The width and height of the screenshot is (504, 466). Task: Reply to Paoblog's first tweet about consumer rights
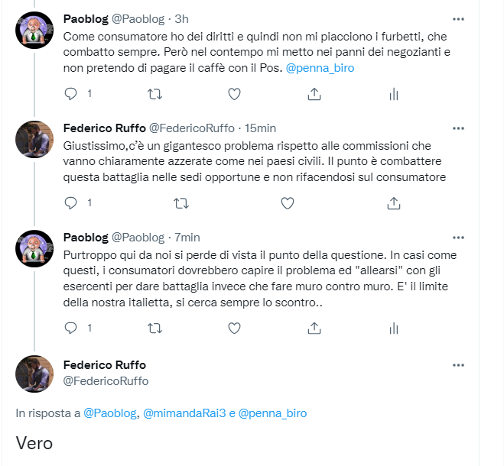pos(71,94)
